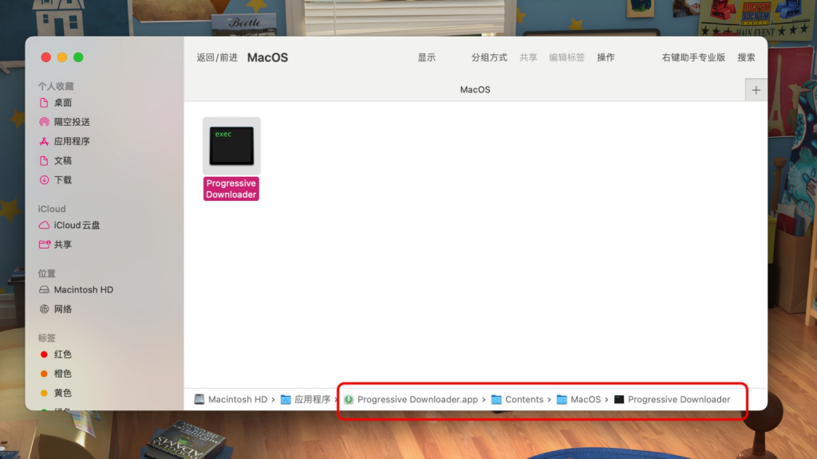Image resolution: width=817 pixels, height=459 pixels.
Task: Click the 网络 network globe icon
Action: point(45,309)
